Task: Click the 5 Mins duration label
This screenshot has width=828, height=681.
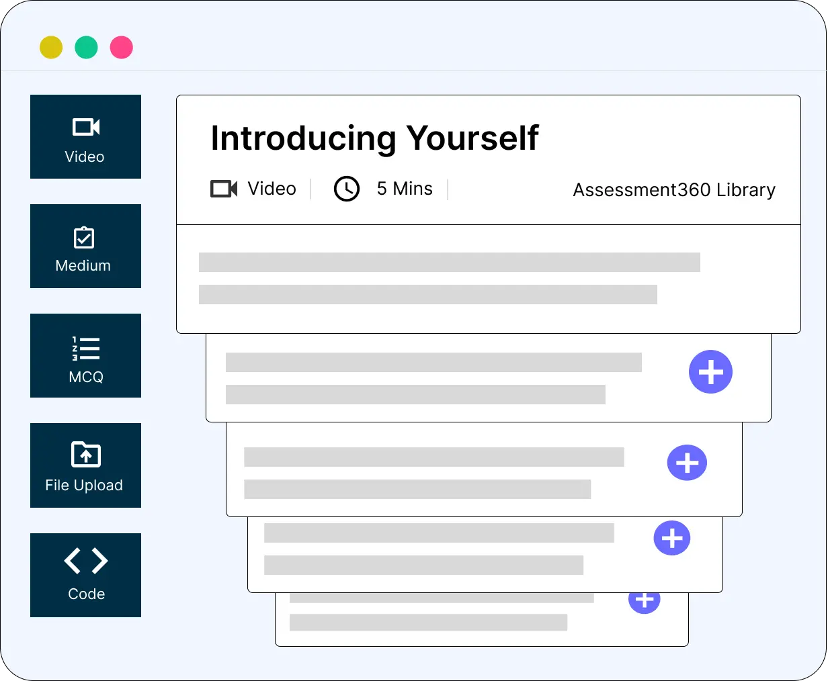Action: pyautogui.click(x=405, y=189)
